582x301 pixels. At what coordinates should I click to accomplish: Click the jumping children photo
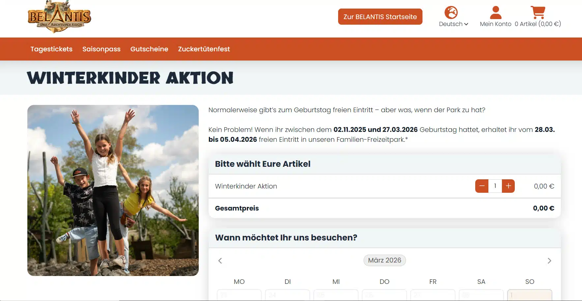113,190
